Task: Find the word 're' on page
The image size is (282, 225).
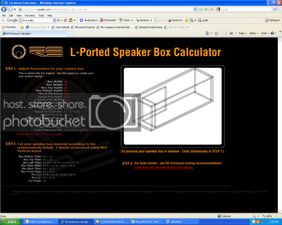Action: (193, 20)
